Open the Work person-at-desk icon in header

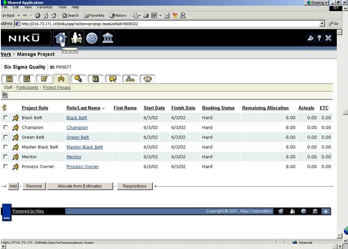click(76, 38)
